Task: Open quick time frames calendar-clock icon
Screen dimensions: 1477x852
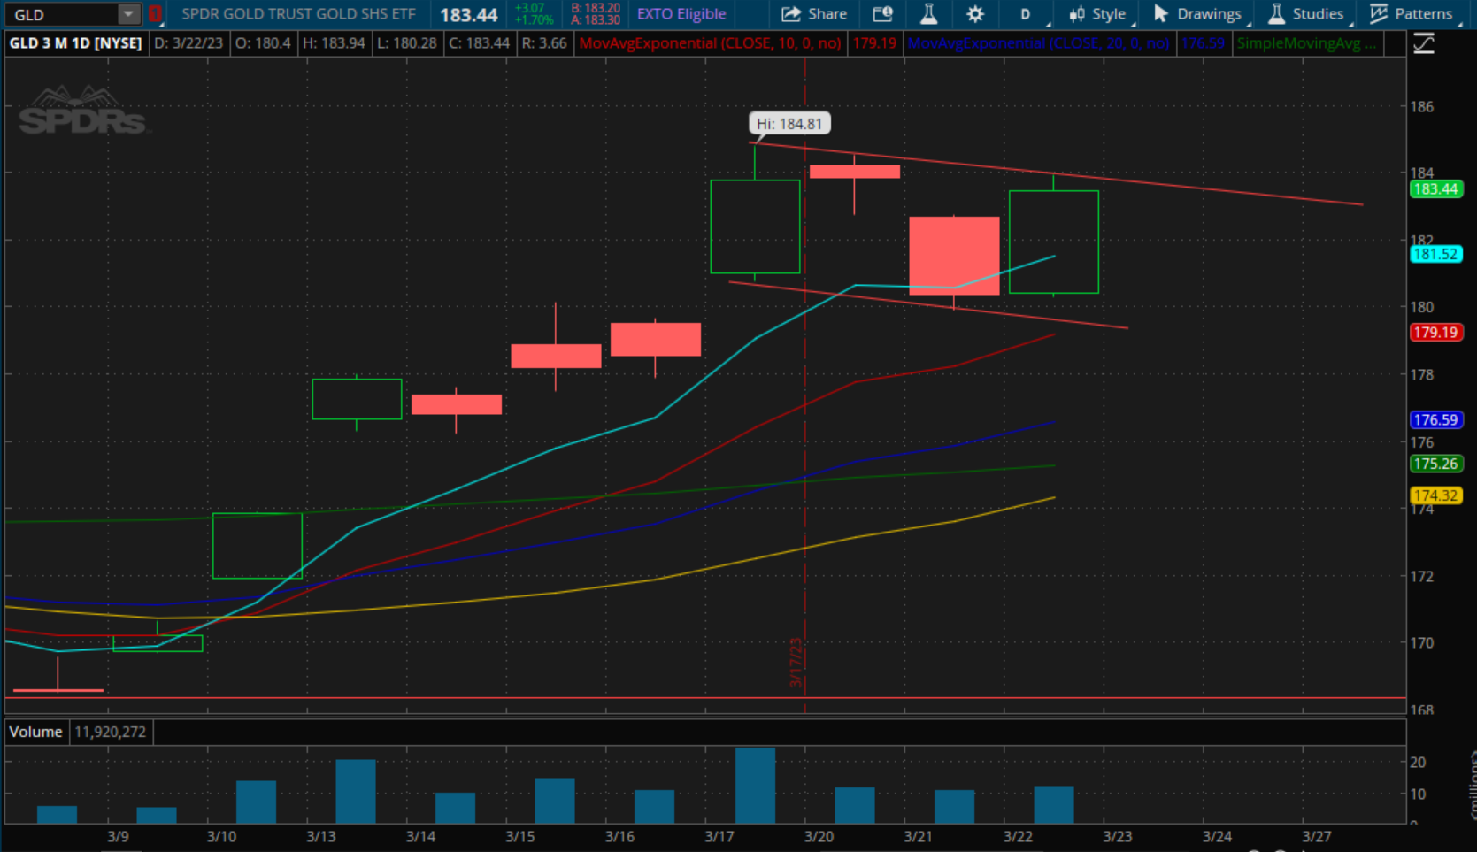Action: (882, 14)
